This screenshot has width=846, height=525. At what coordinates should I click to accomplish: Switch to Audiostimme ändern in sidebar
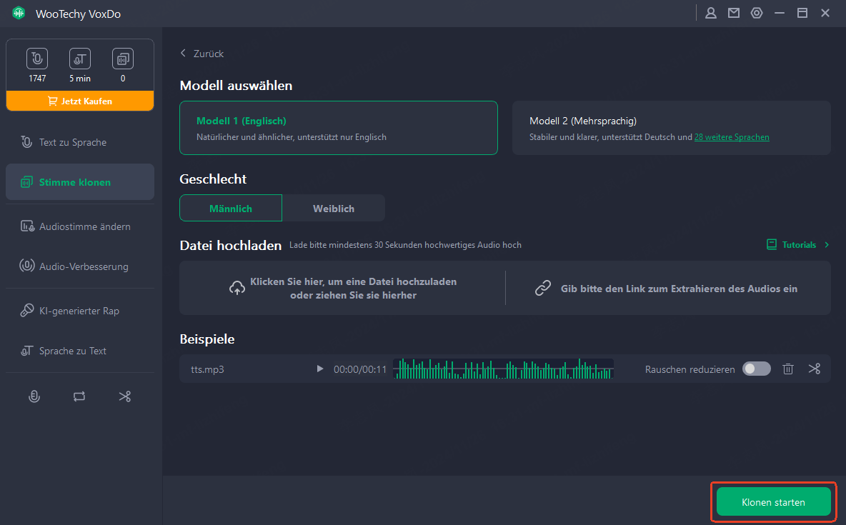[84, 226]
